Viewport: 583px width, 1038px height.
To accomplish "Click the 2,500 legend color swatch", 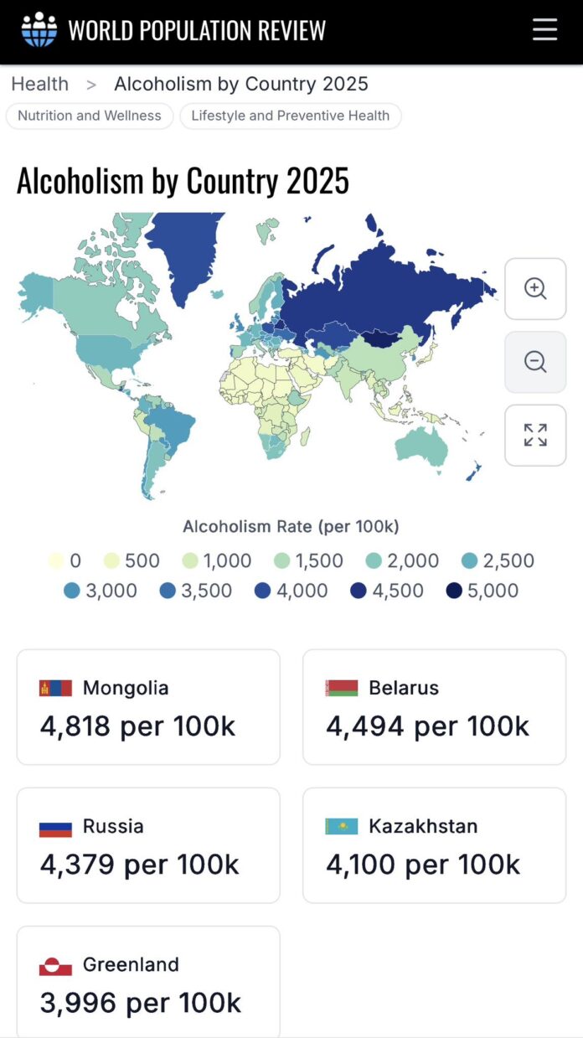I will tap(470, 561).
